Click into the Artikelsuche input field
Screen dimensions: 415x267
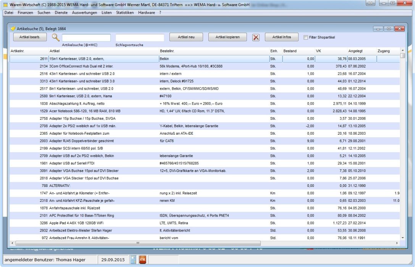click(x=86, y=38)
